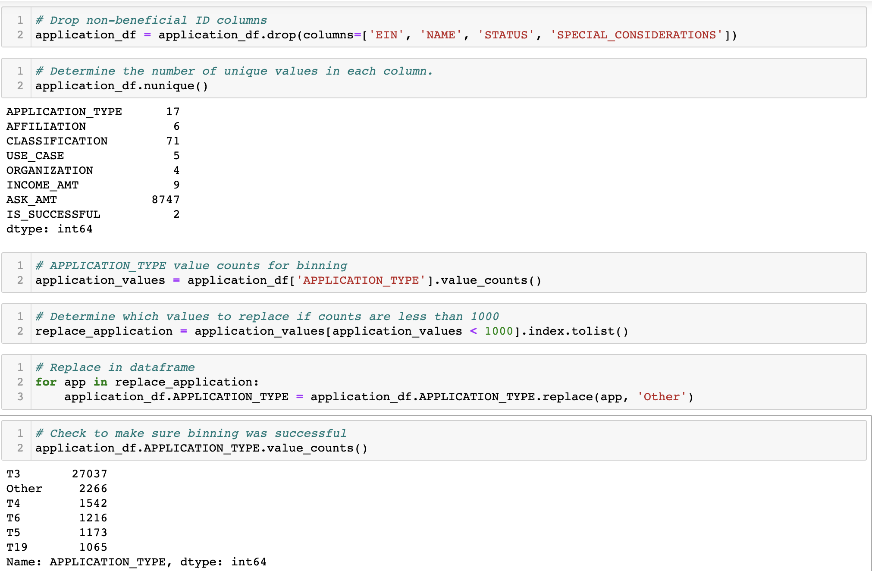Select the T6 1216 output row
This screenshot has height=571, width=872.
(56, 518)
